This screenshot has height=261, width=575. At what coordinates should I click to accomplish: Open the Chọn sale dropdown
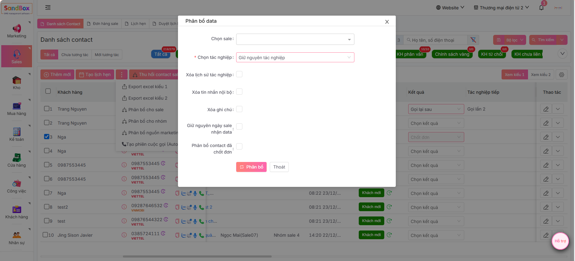click(295, 39)
